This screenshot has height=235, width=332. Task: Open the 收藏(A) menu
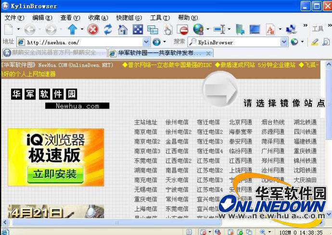click(x=98, y=18)
